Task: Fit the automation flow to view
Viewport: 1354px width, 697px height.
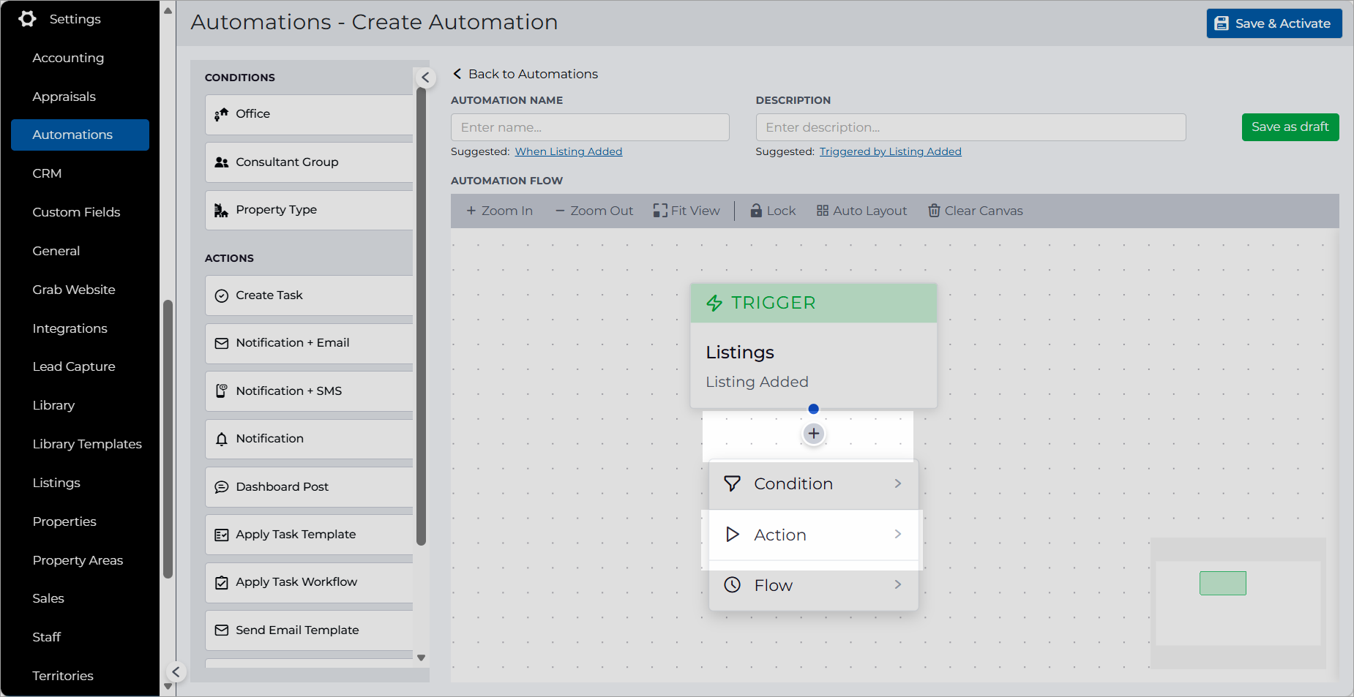Action: point(687,211)
